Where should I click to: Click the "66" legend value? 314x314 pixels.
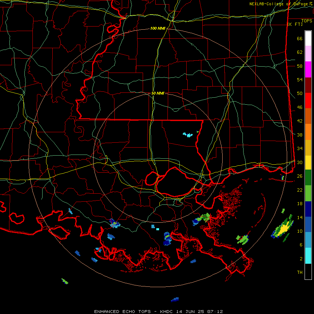pos(300,38)
